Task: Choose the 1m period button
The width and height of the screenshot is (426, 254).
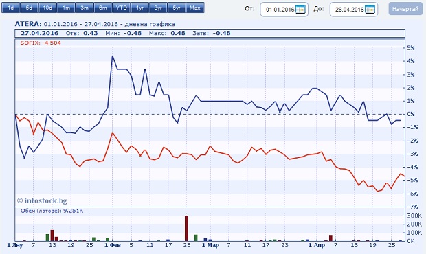Action: [66, 8]
